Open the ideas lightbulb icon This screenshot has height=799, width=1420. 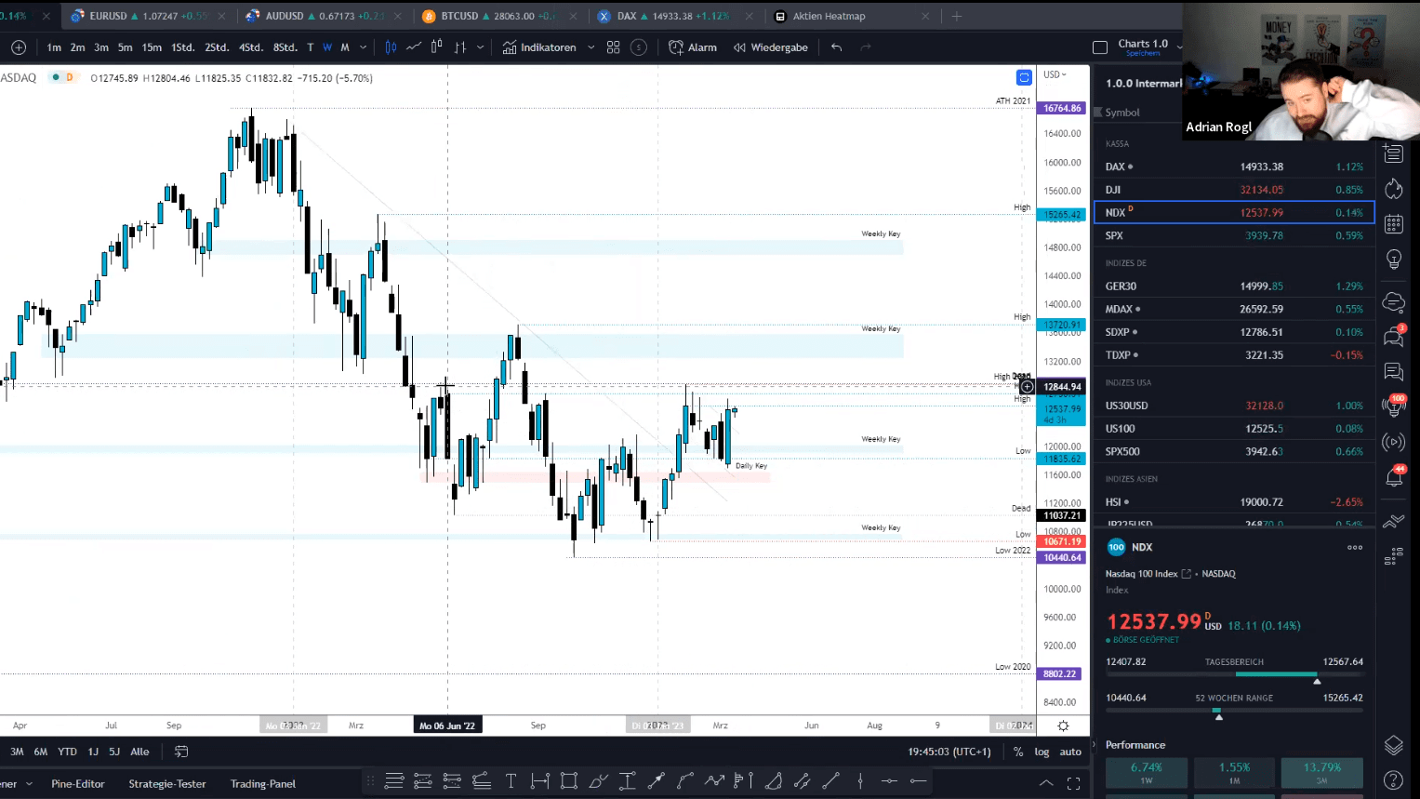[1393, 260]
